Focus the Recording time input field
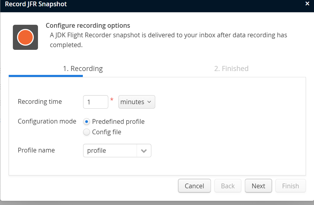 pos(95,102)
